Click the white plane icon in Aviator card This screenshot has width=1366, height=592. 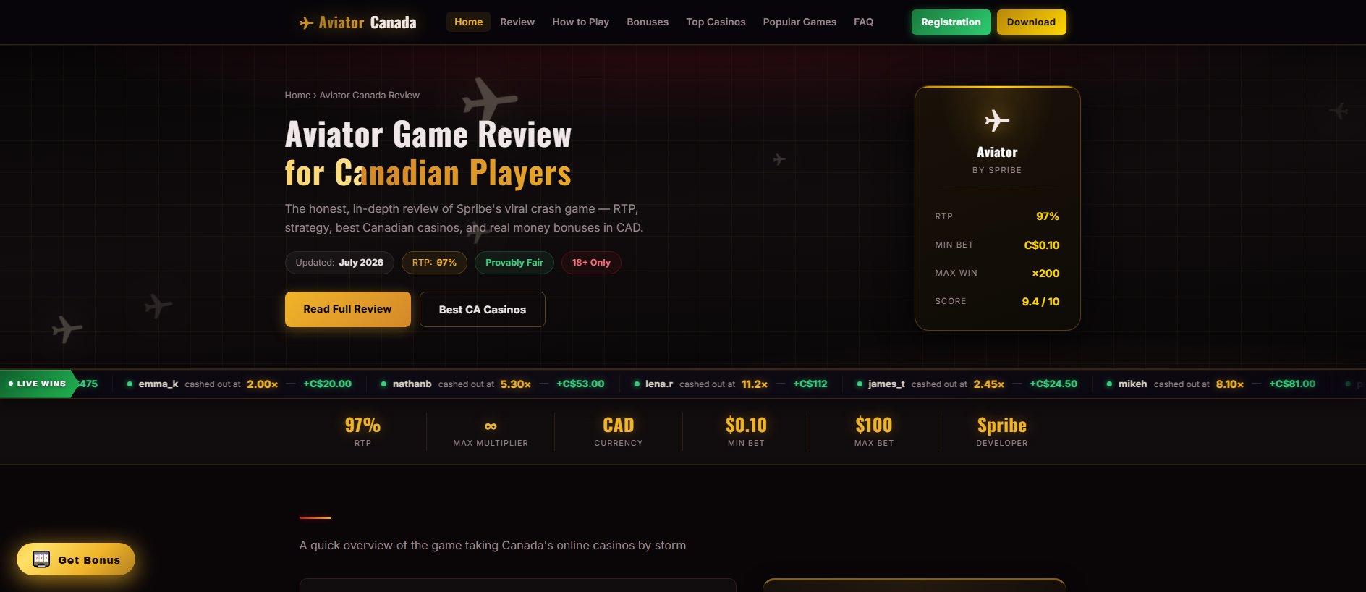coord(997,120)
